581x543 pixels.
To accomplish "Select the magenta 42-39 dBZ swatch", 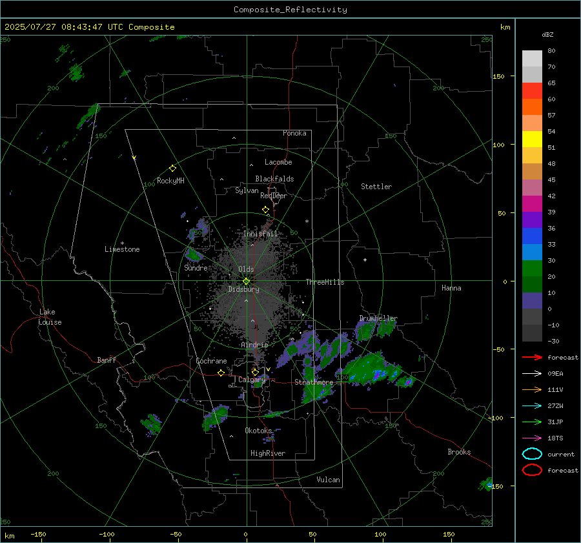I will (x=532, y=204).
